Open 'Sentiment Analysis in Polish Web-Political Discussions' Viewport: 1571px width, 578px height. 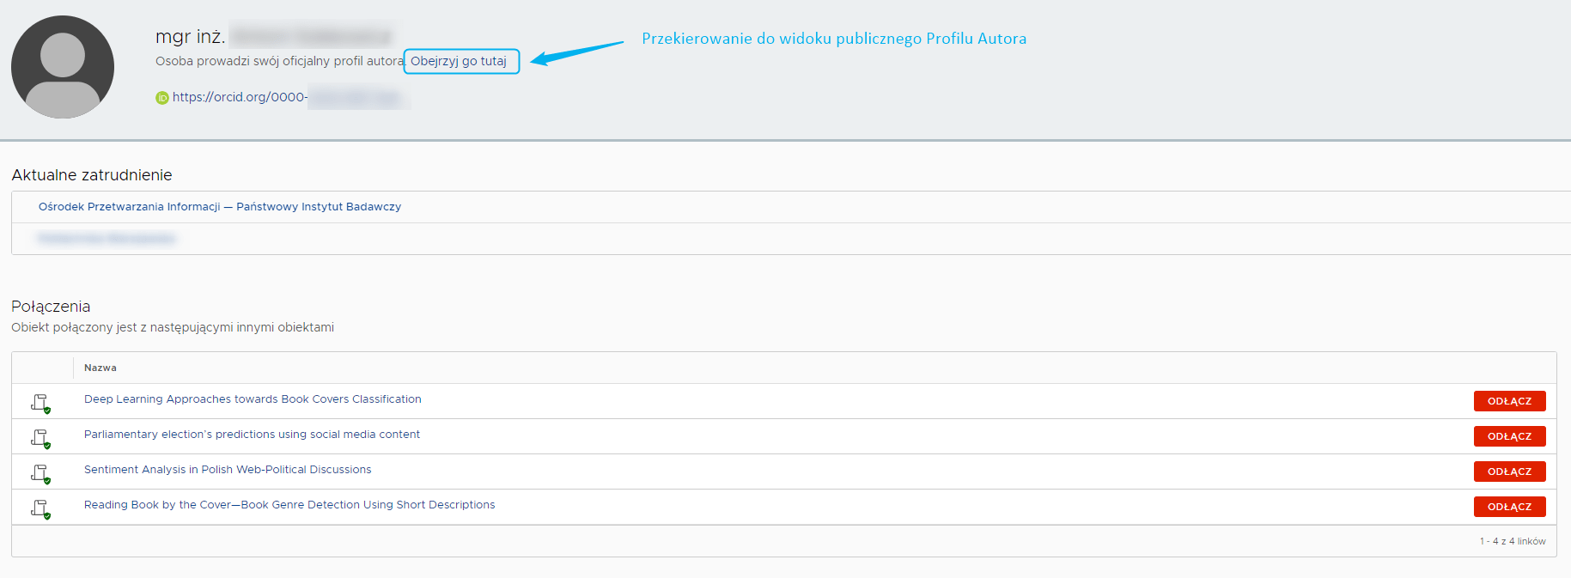click(x=228, y=470)
